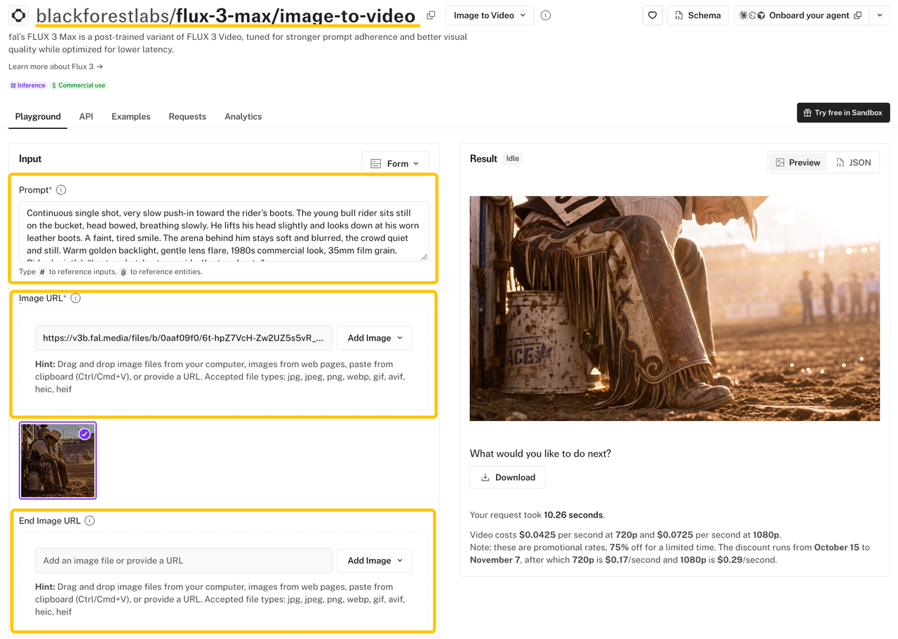
Task: Open the Analytics tab
Action: 243,116
